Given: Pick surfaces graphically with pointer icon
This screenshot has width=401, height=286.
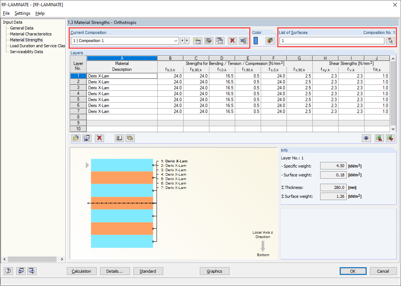Looking at the screenshot, I should pyautogui.click(x=390, y=41).
